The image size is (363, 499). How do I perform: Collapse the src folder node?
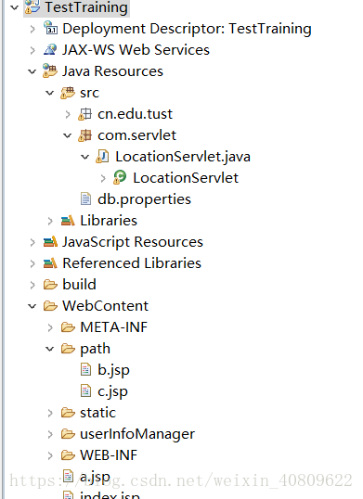coord(50,93)
